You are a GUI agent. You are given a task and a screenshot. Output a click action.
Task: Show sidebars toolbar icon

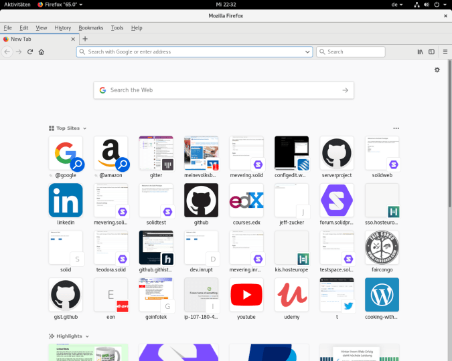[431, 52]
